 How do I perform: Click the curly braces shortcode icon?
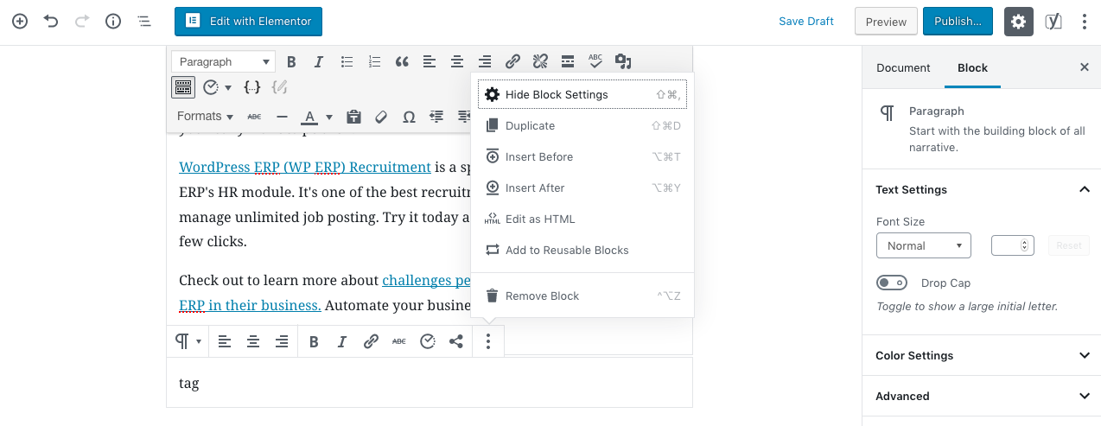[251, 87]
